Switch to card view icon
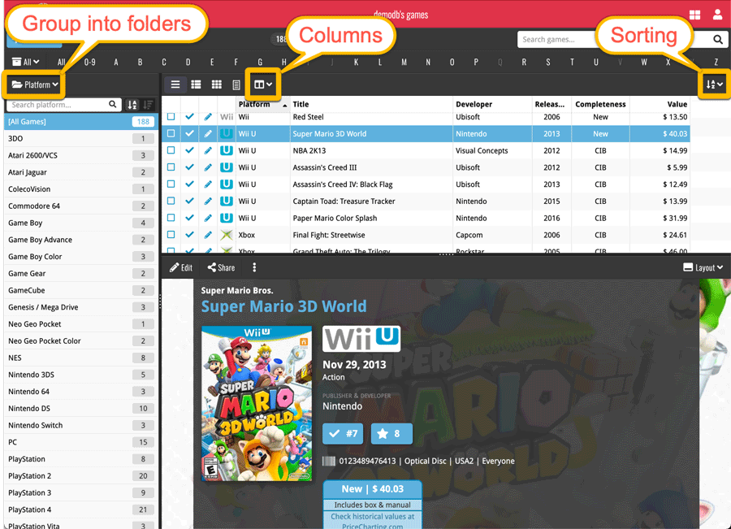The image size is (731, 529). [x=236, y=85]
